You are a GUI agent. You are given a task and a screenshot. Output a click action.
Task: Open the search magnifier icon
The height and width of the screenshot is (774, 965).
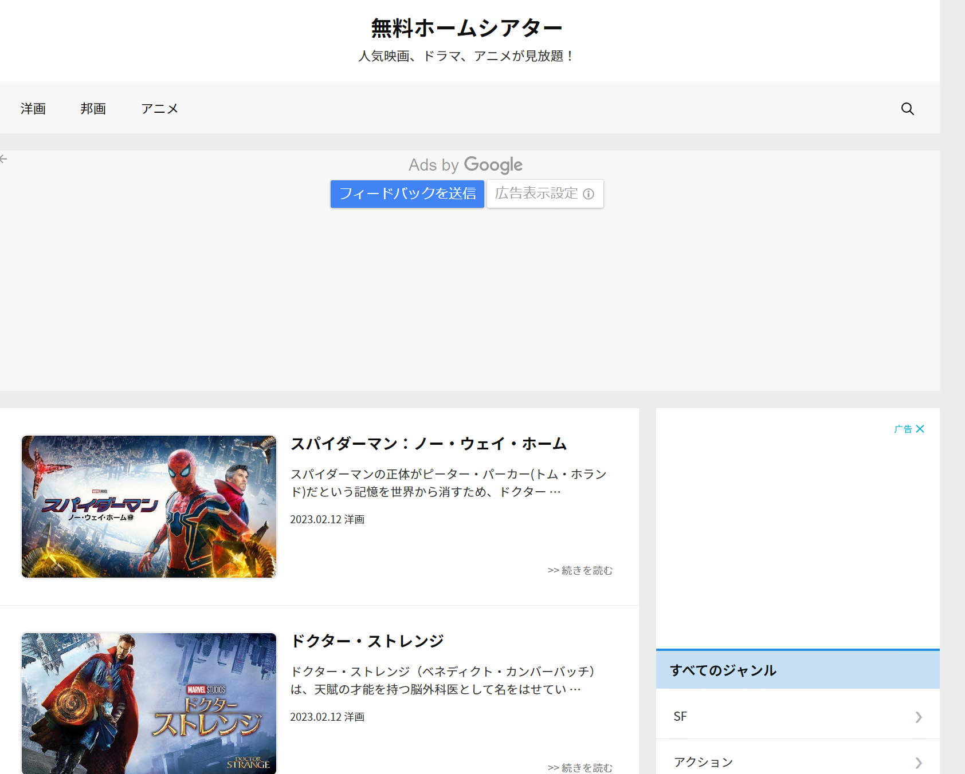(x=907, y=109)
